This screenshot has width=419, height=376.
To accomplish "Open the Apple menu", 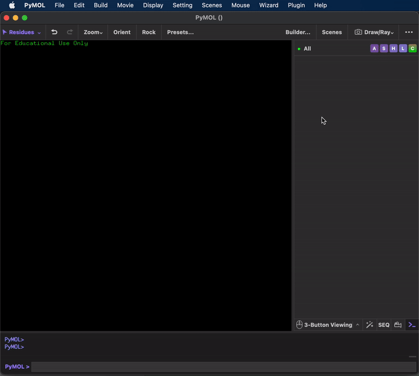I will [x=12, y=5].
